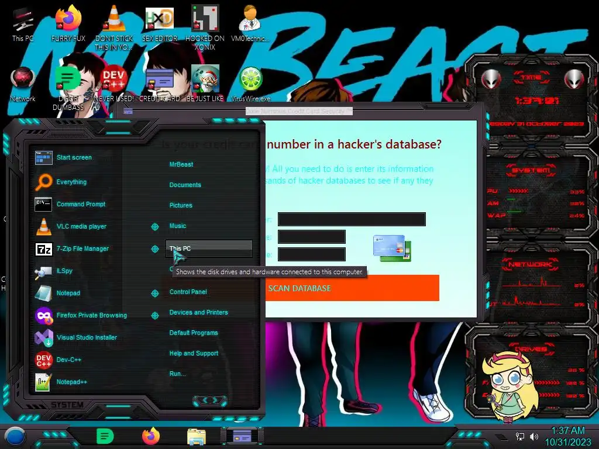The width and height of the screenshot is (599, 449).
Task: Open the network tray icon
Action: point(520,436)
